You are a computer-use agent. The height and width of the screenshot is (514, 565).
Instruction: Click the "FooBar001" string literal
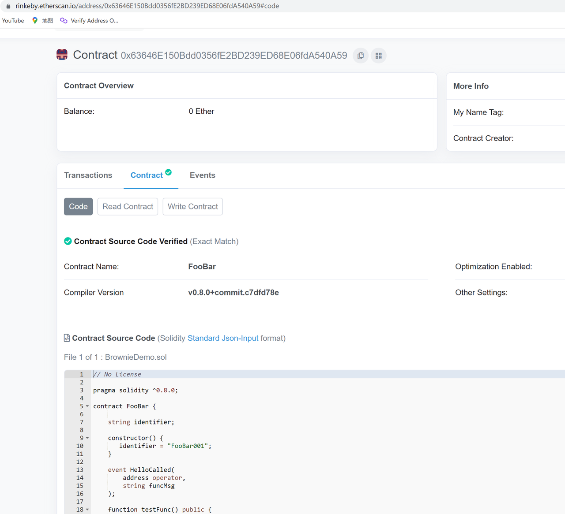click(188, 446)
